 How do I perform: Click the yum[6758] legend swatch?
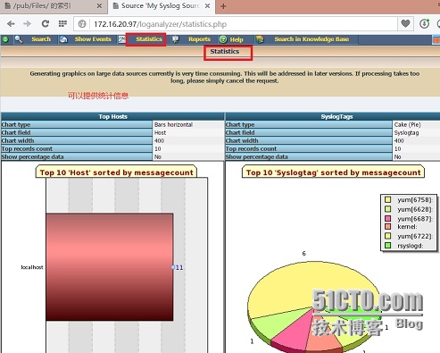click(387, 199)
